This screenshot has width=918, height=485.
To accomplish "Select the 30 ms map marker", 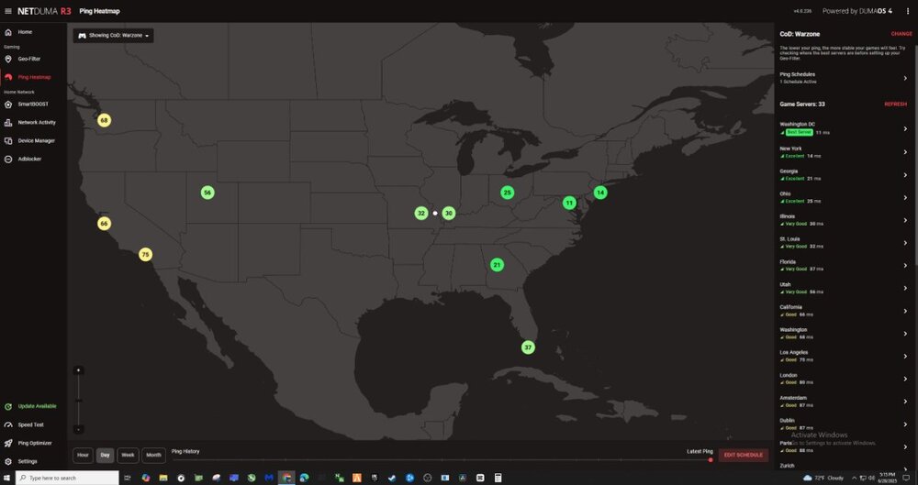I will click(x=449, y=213).
